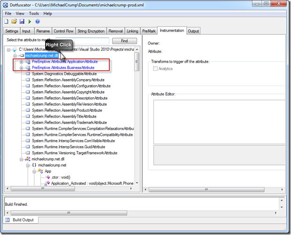Click the New Project toolbar icon

click(6, 21)
